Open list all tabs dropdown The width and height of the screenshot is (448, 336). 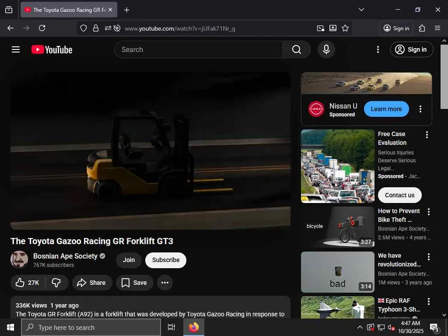pyautogui.click(x=361, y=10)
